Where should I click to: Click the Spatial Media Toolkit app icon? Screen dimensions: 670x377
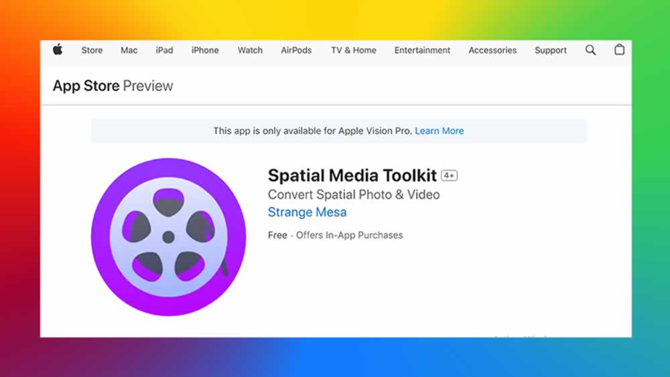point(168,237)
